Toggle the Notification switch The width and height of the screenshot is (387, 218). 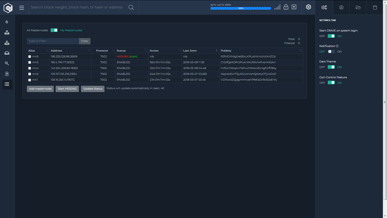click(331, 51)
